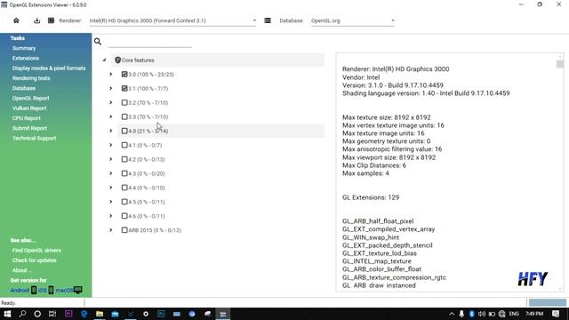Open Microsoft Edge from the taskbar
This screenshot has width=569, height=320.
coord(84,314)
